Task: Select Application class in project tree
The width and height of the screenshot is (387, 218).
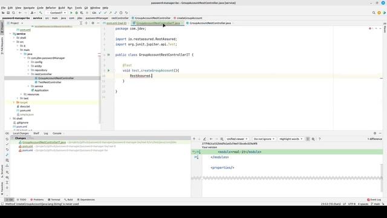Action: 41,90
